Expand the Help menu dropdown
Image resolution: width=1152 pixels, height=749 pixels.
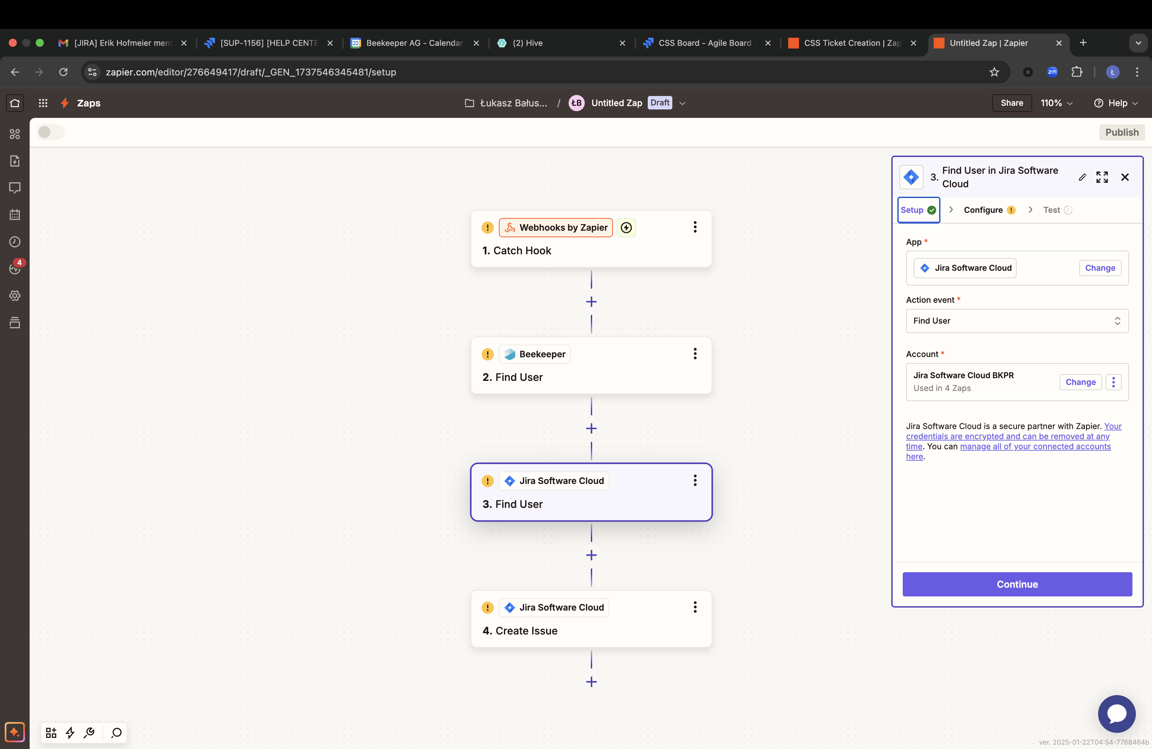pos(1116,103)
